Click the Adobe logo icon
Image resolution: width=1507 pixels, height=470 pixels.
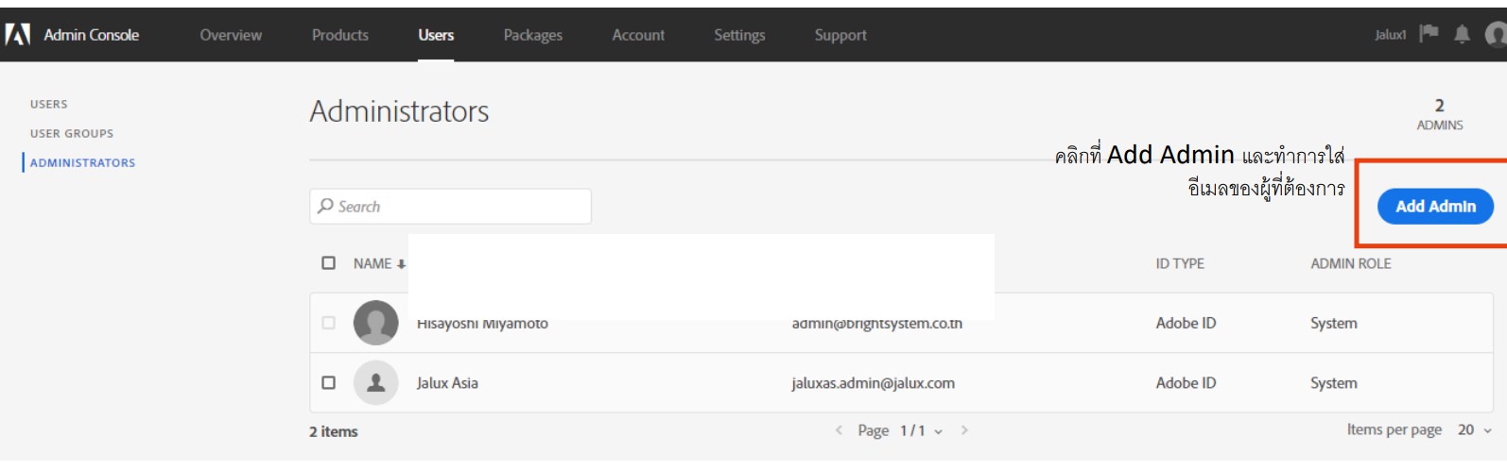point(17,35)
